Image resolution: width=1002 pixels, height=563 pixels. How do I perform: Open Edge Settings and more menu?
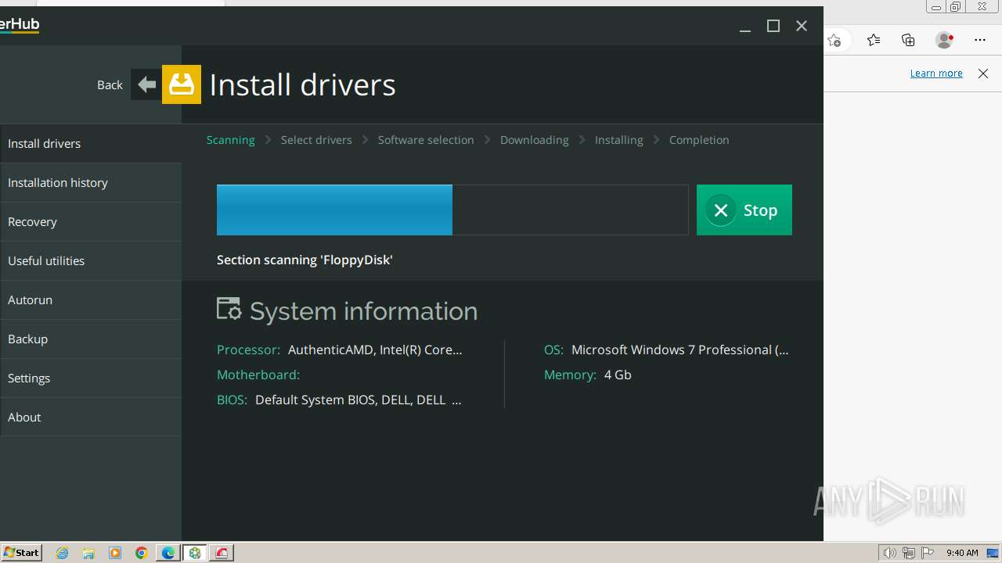(x=980, y=40)
